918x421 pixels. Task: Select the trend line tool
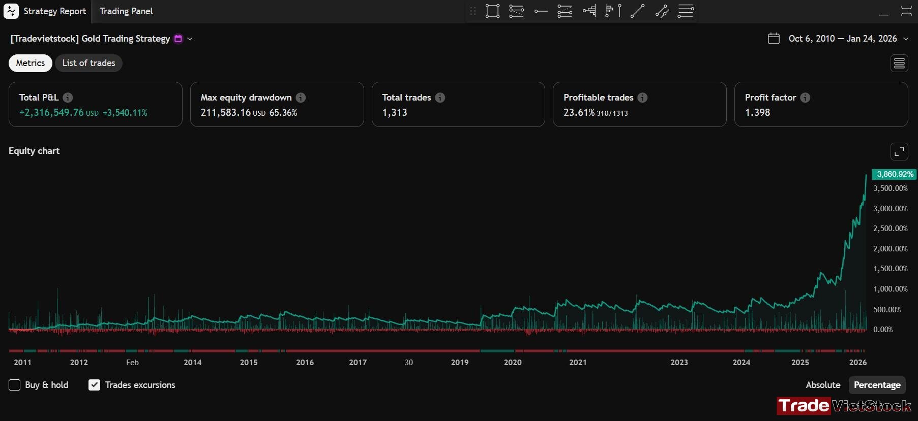click(x=637, y=11)
